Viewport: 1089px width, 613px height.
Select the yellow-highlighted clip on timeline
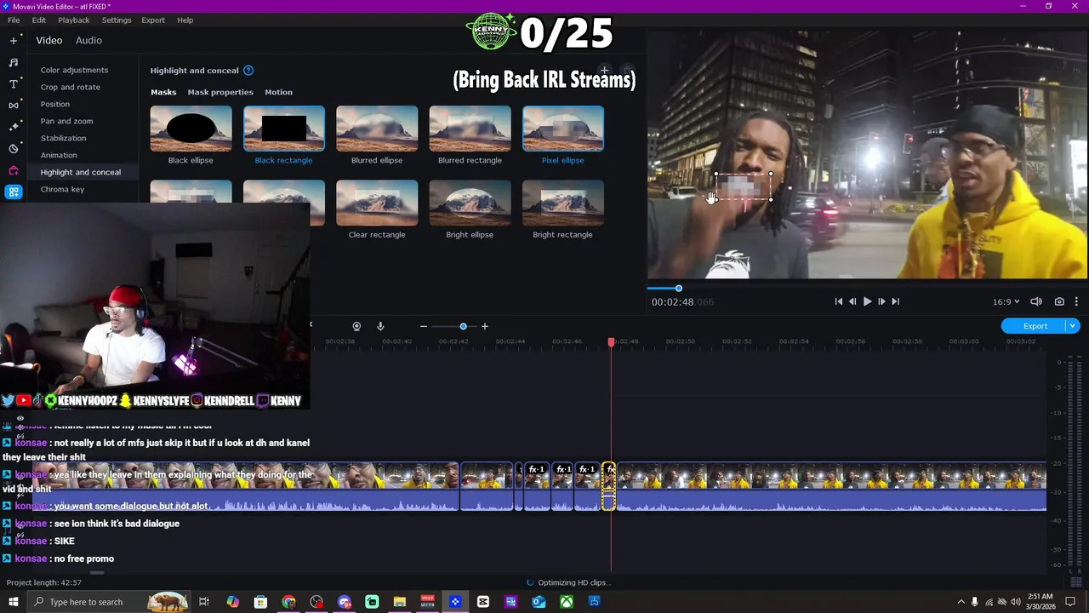click(x=608, y=487)
